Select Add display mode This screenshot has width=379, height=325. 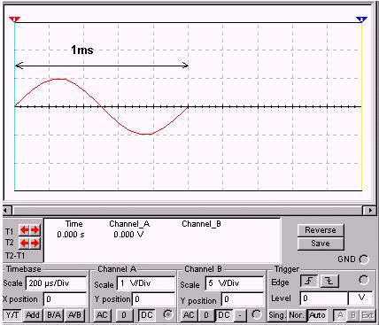point(33,315)
